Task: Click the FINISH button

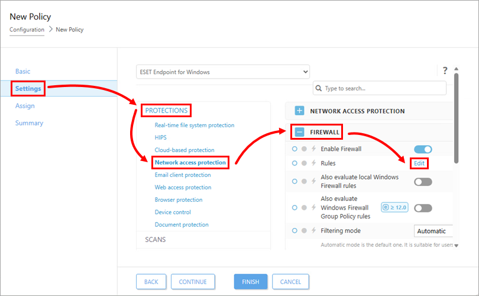Action: click(x=251, y=282)
